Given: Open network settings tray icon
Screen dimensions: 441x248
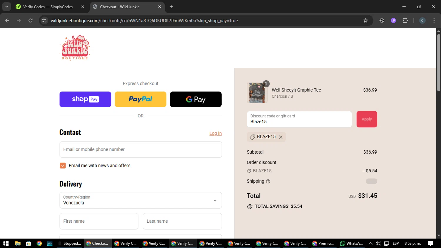Looking at the screenshot, I should click(386, 243).
